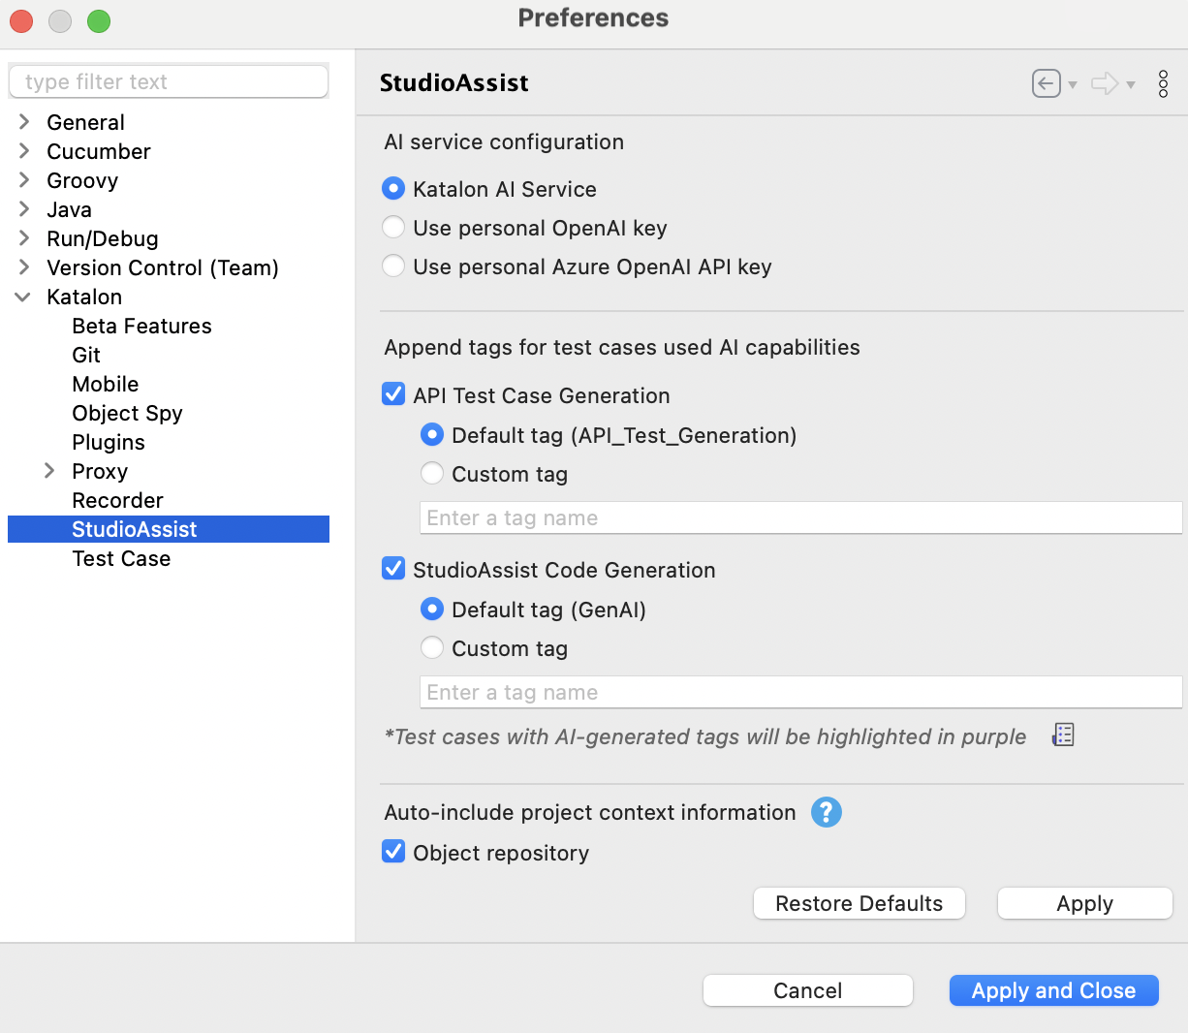Image resolution: width=1188 pixels, height=1033 pixels.
Task: Close the Preferences window red button
Action: point(21,20)
